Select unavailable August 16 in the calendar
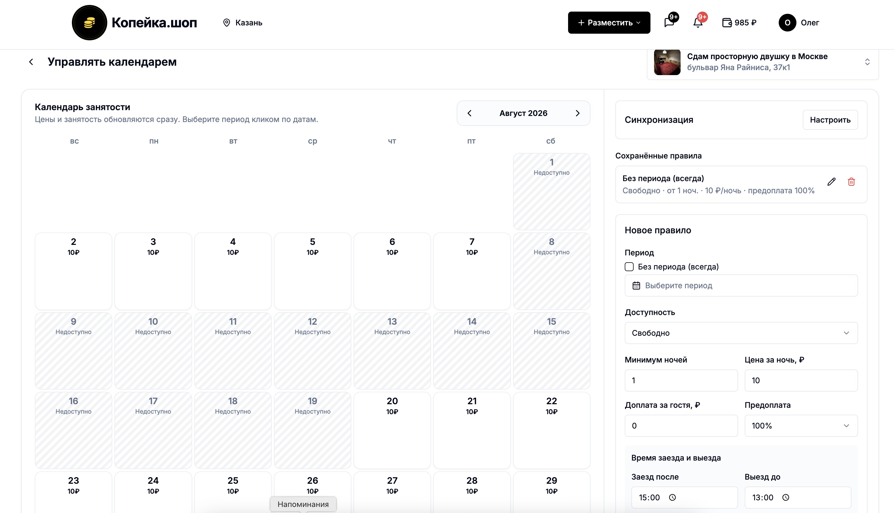This screenshot has width=894, height=513. [73, 430]
